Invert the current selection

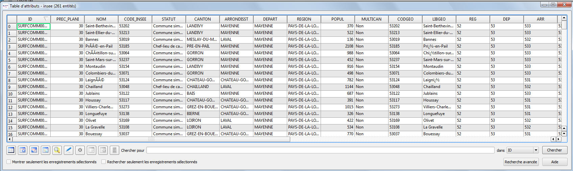tap(34, 150)
